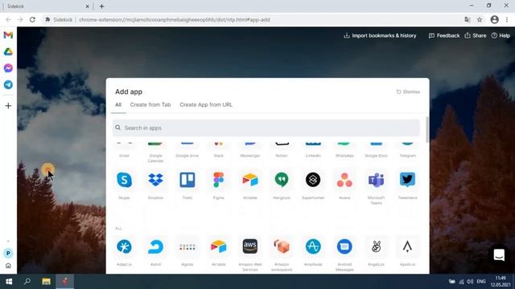
Task: Expand the small chevron above the avatar
Action: [x=8, y=242]
